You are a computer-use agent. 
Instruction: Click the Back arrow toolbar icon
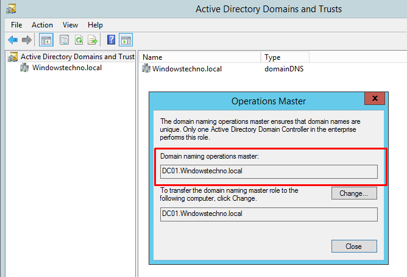(x=13, y=40)
